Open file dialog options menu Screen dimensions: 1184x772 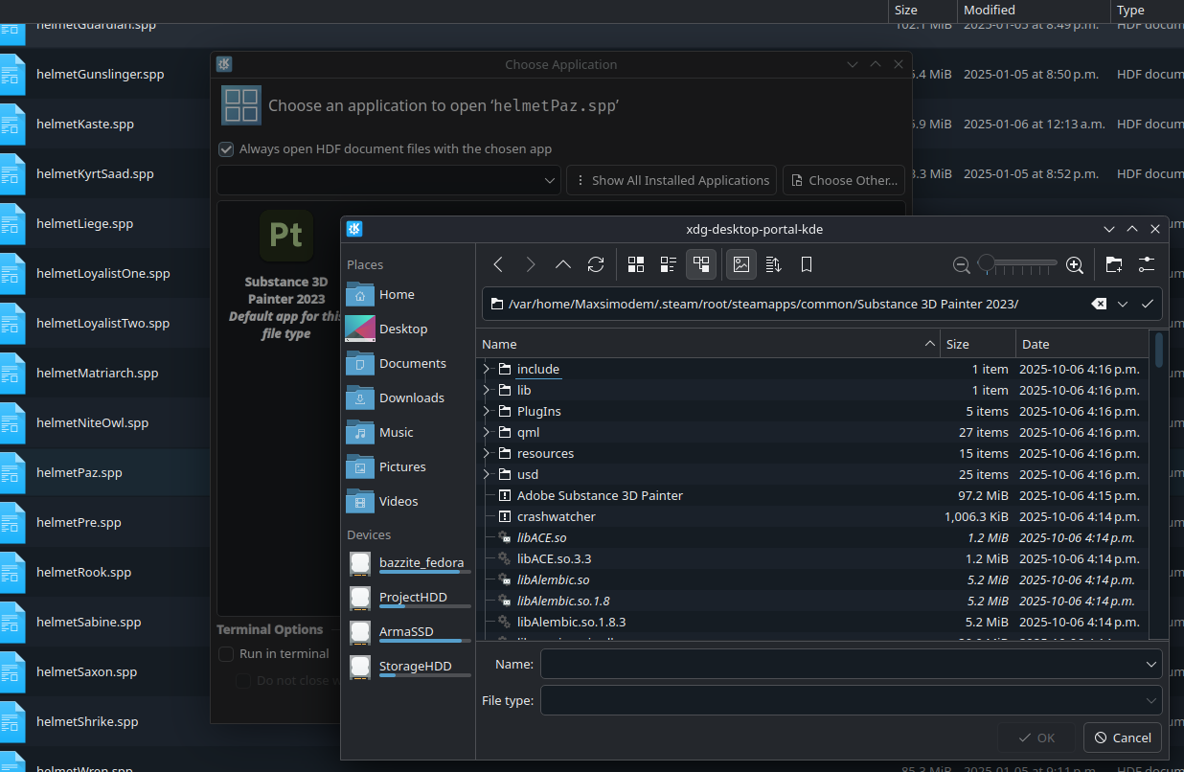coord(1147,264)
